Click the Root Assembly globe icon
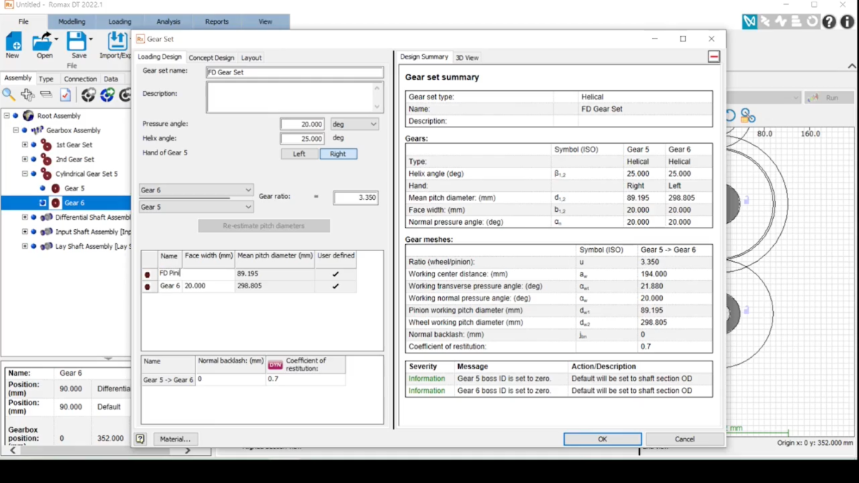This screenshot has height=483, width=859. 28,115
